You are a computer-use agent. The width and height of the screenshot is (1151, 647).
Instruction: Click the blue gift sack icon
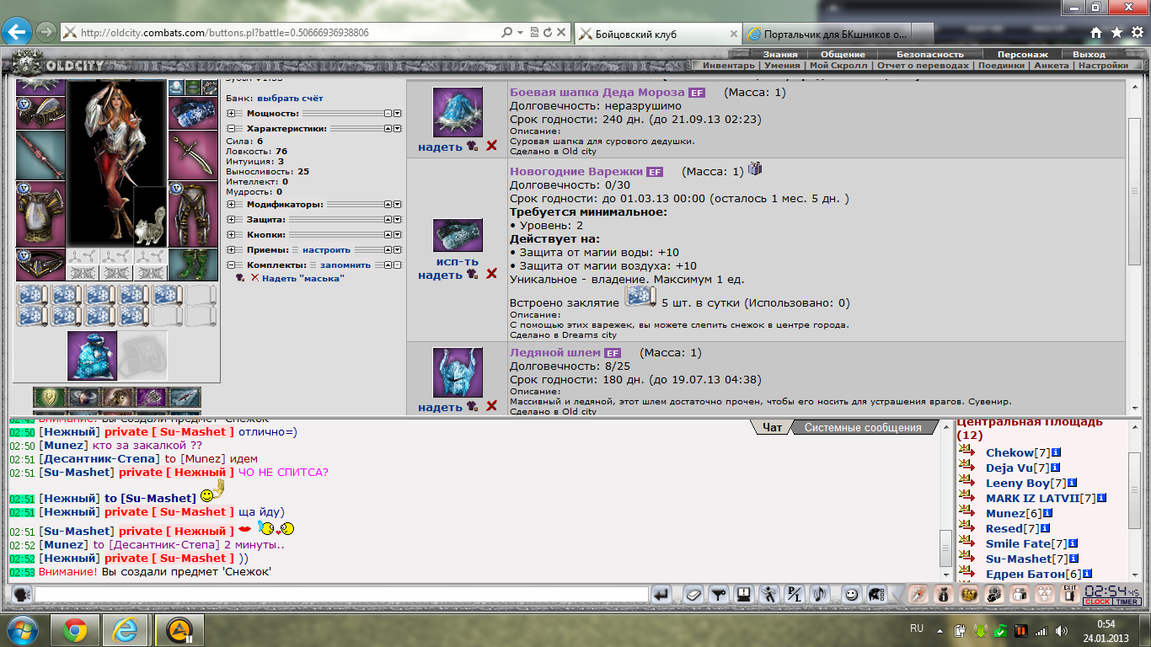pyautogui.click(x=92, y=356)
